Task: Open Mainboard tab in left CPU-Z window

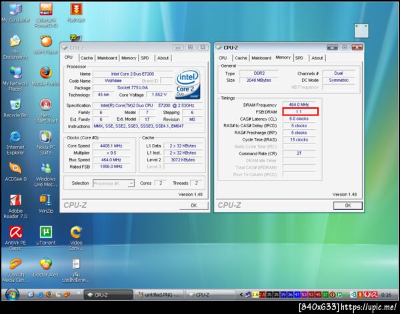Action: tap(107, 58)
